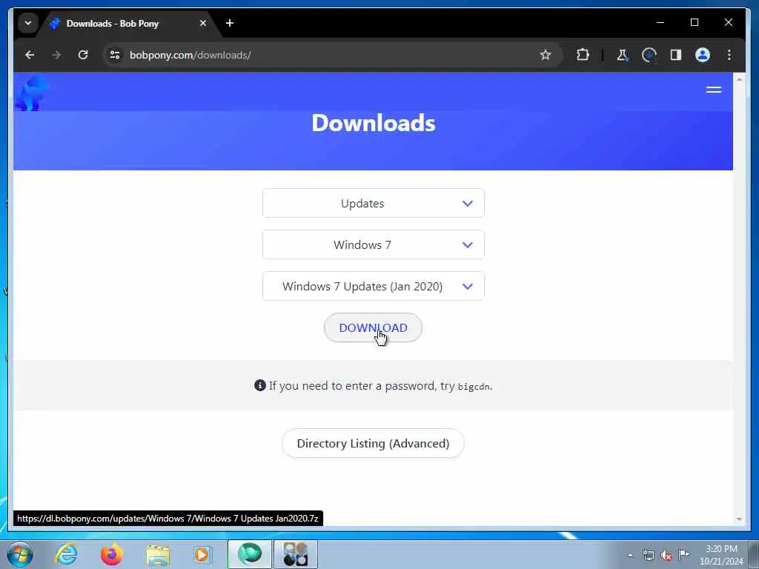Click the 'bigcdn' password text
Viewport: 759px width, 569px height.
pyautogui.click(x=474, y=387)
